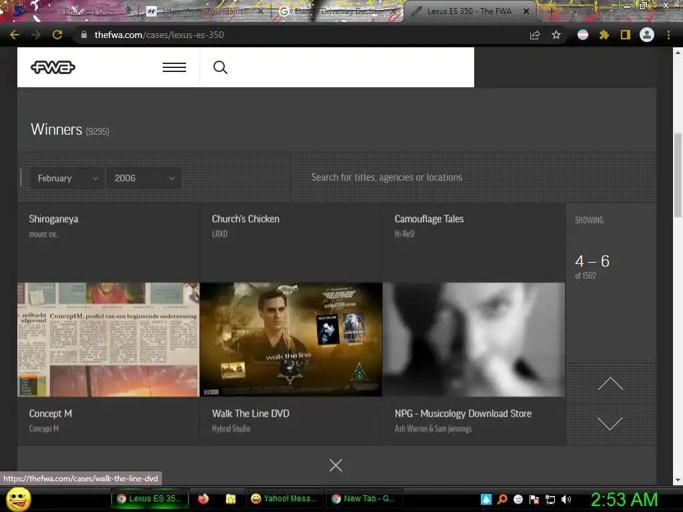Screen dimensions: 683x512
Task: Open the Camouflage Tales winner link
Action: (x=429, y=219)
